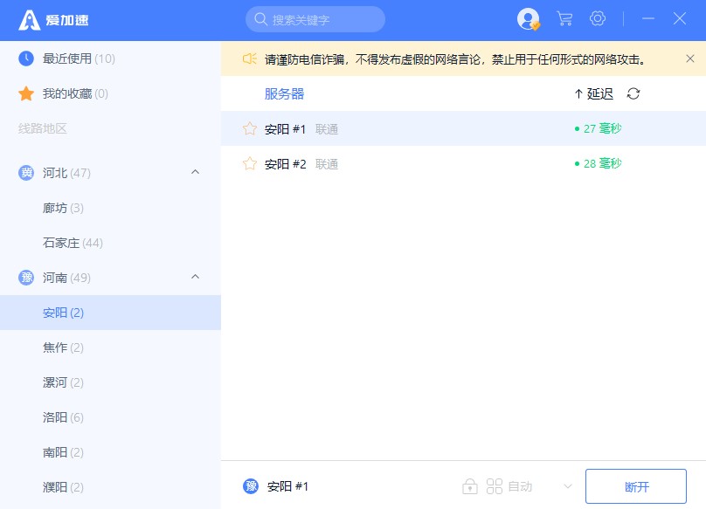Select 濮阳 (2) region
Screen dimensions: 706x509
coord(110,487)
